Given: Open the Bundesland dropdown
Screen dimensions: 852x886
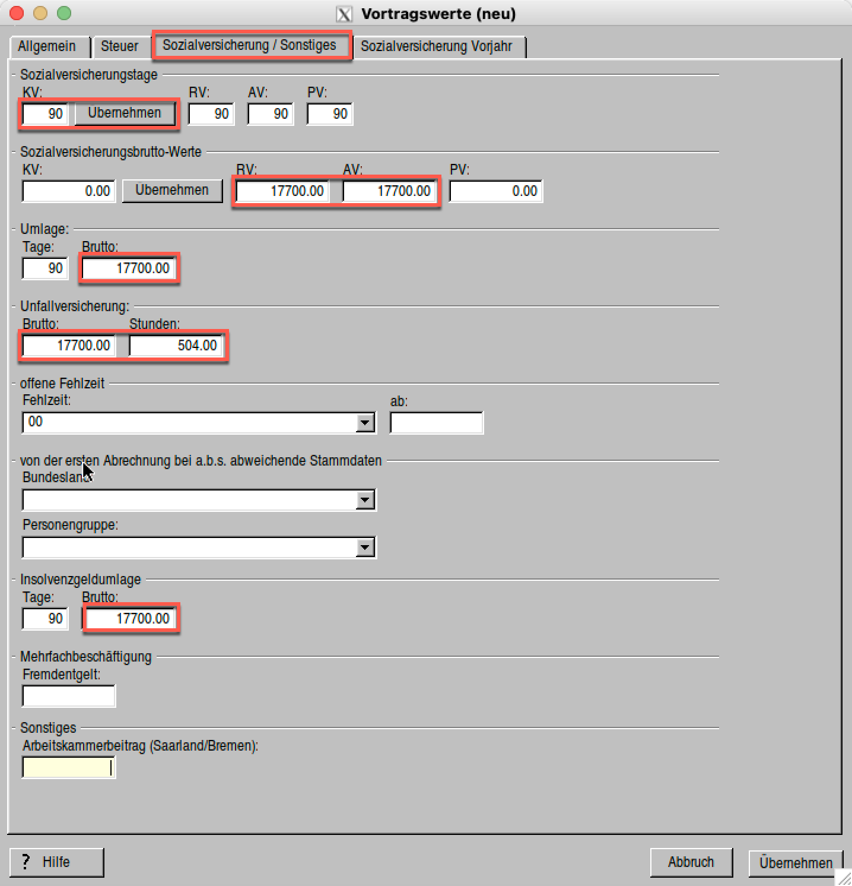Looking at the screenshot, I should 364,500.
